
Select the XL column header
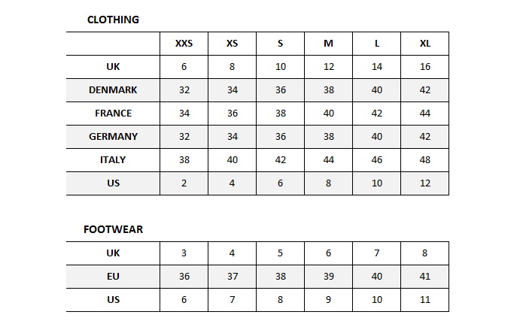tap(425, 44)
